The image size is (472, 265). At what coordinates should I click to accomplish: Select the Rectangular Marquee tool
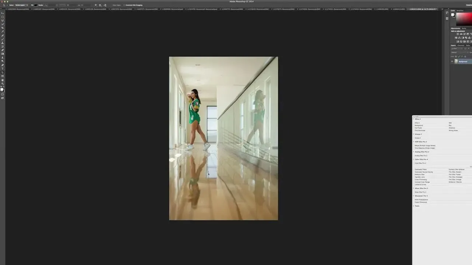[3, 17]
